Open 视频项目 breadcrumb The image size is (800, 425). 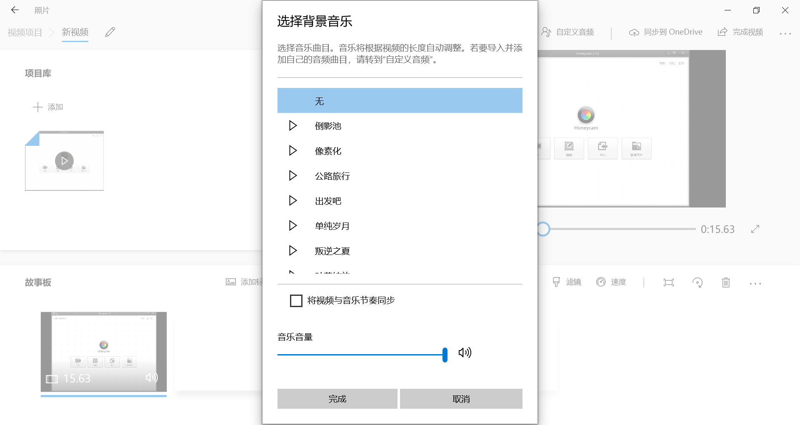coord(25,32)
